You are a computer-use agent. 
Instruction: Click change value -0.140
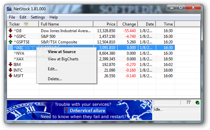point(131,76)
